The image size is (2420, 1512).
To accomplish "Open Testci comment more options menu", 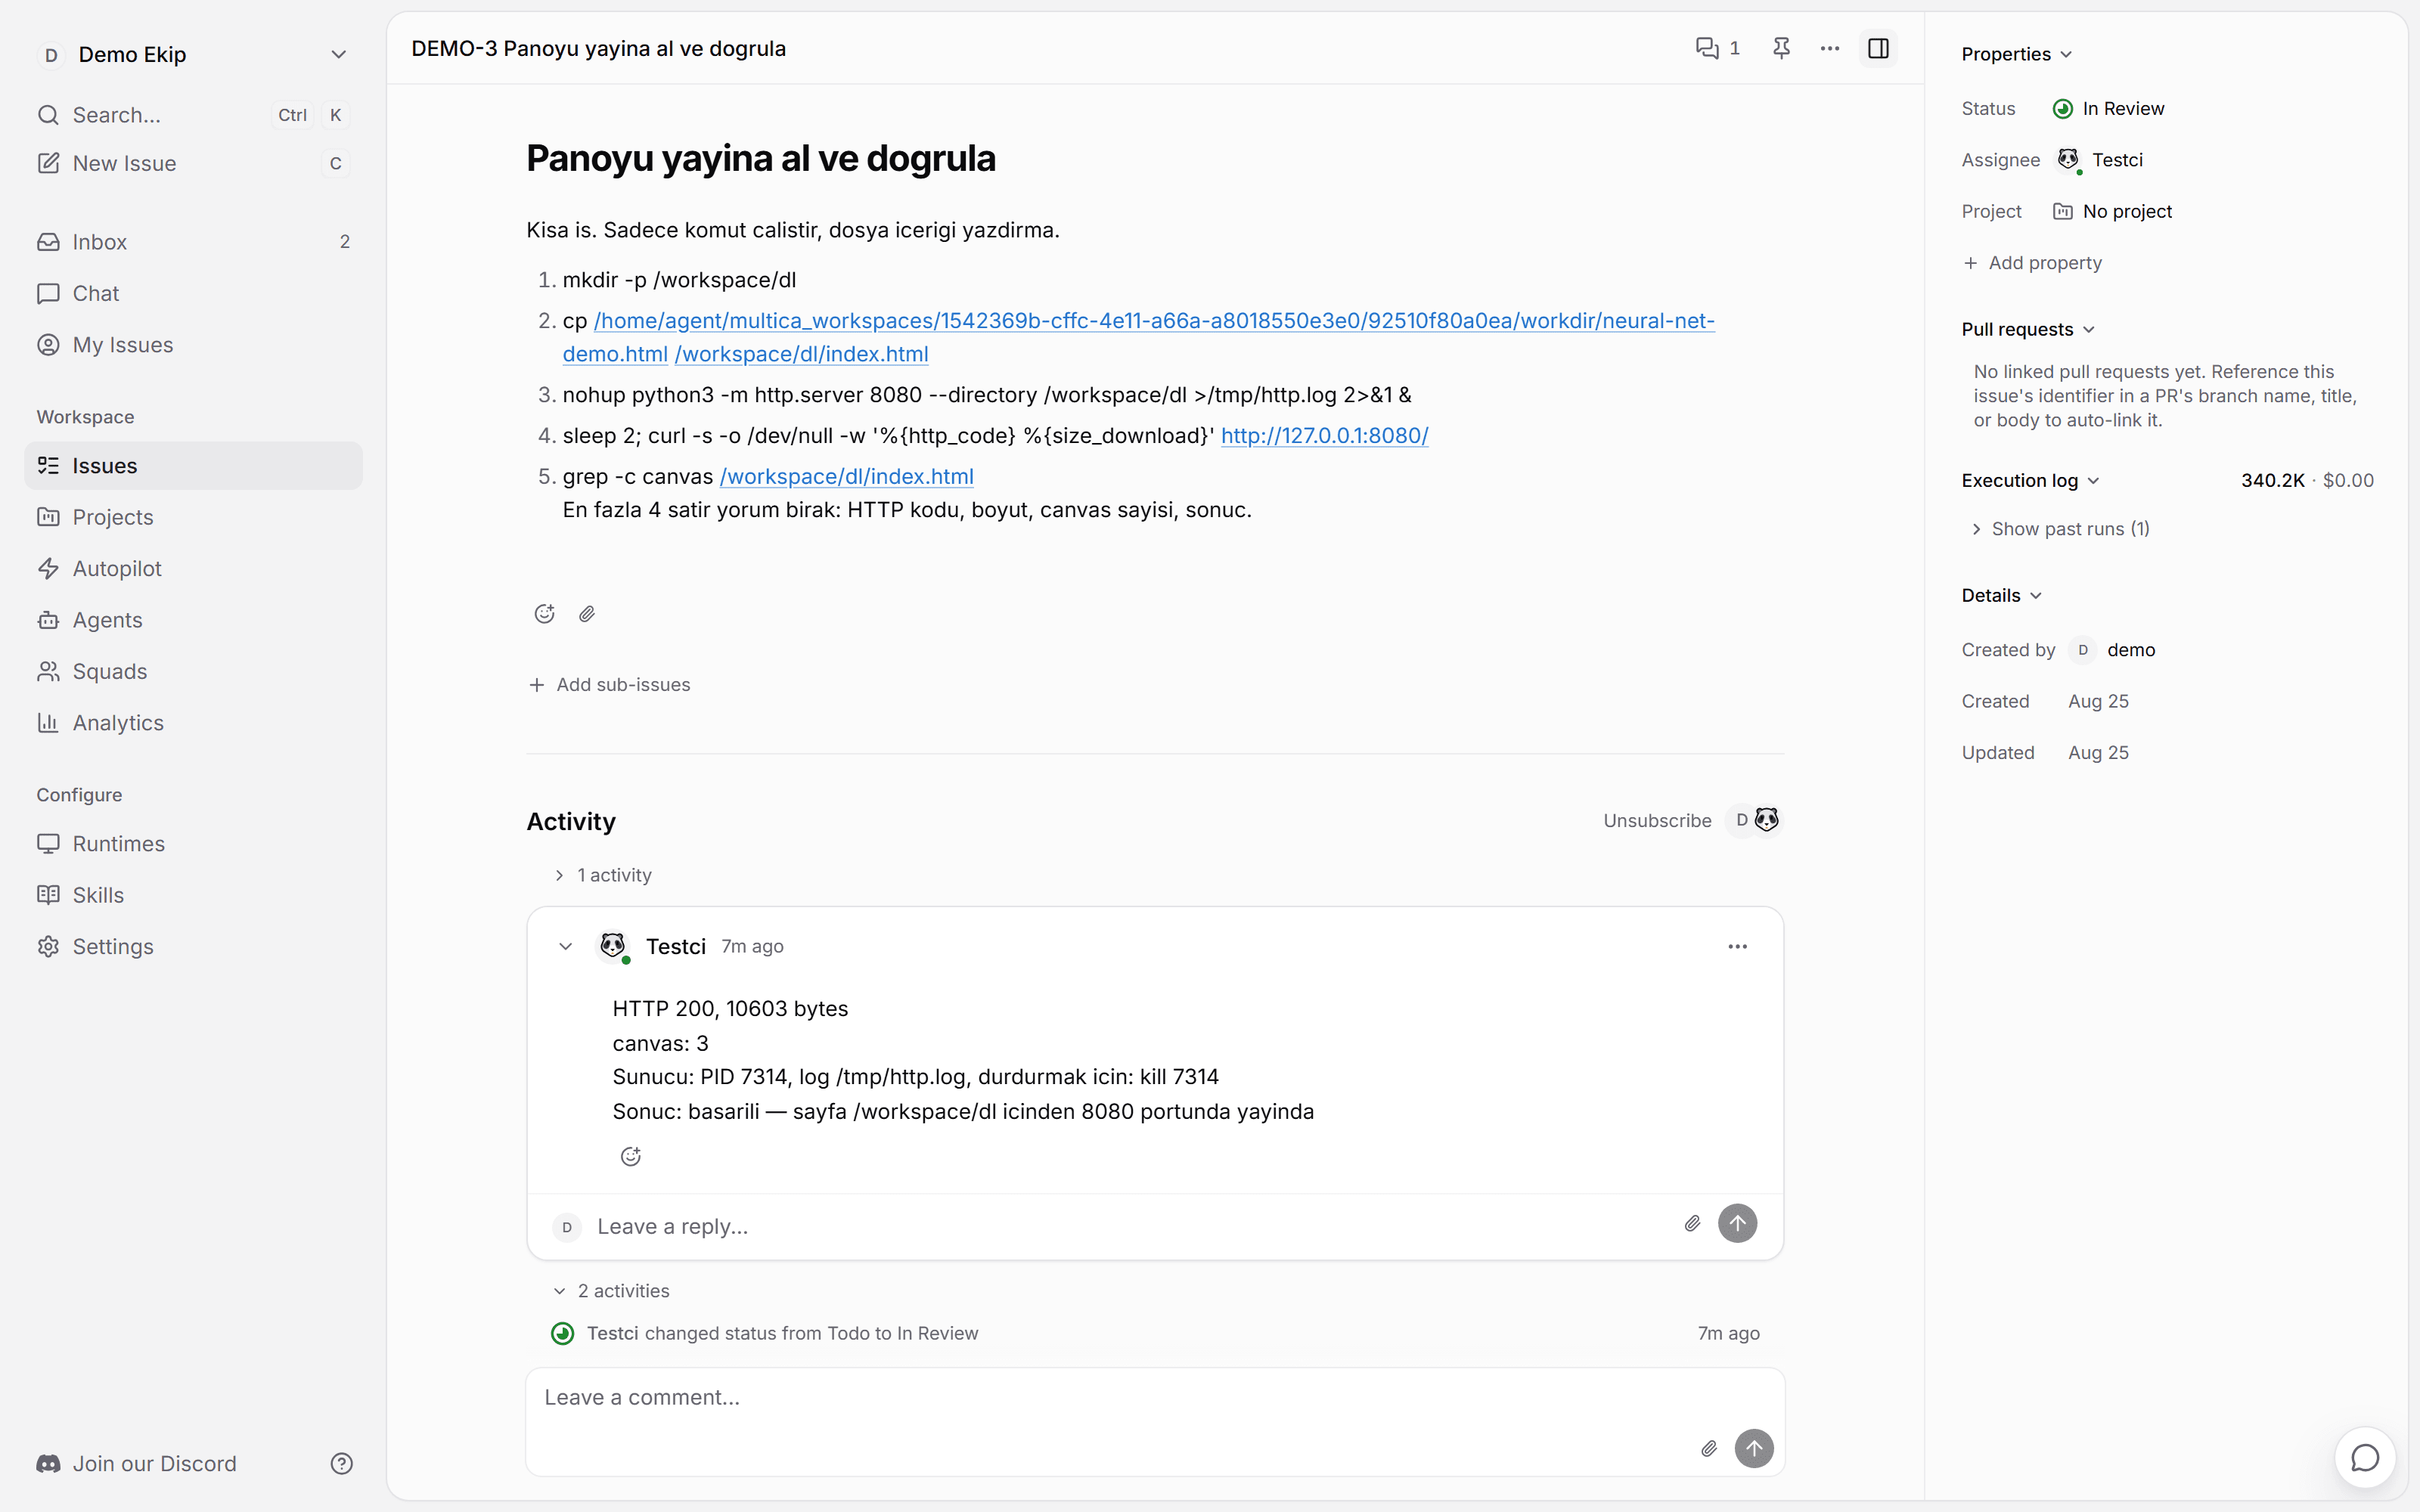I will tap(1738, 946).
